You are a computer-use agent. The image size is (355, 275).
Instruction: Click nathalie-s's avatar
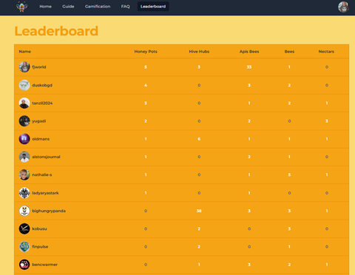tap(24, 174)
